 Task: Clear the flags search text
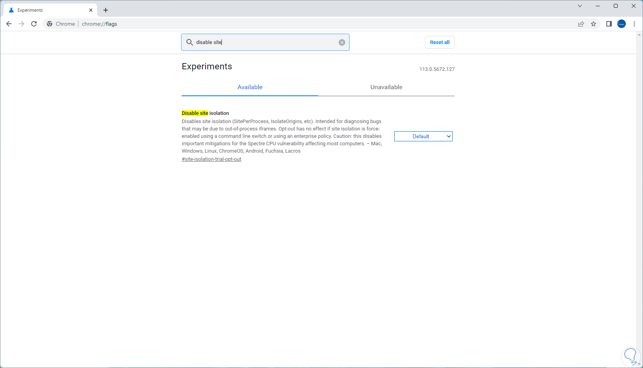coord(342,42)
